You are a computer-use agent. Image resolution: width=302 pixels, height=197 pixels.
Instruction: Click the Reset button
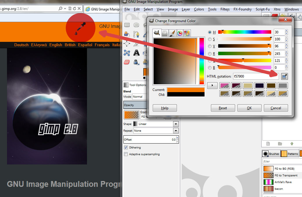click(x=223, y=108)
